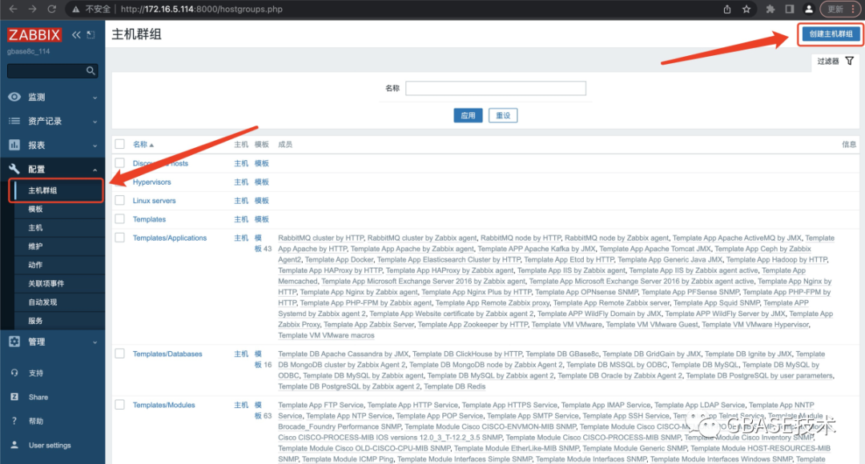Collapse the sidebar with double-chevron icon
The image size is (865, 464).
(x=76, y=34)
